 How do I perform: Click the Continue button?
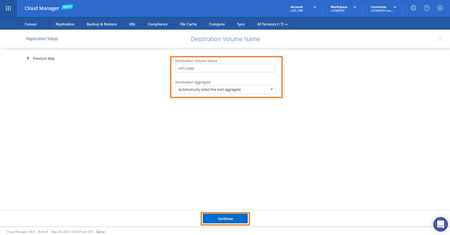tap(225, 219)
